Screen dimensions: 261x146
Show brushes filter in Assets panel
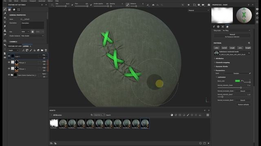[x=188, y=115]
